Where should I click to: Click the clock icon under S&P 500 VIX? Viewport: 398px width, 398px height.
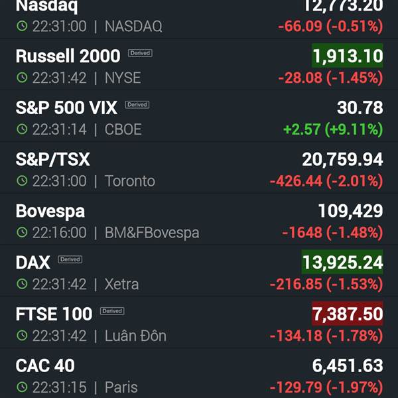click(22, 129)
